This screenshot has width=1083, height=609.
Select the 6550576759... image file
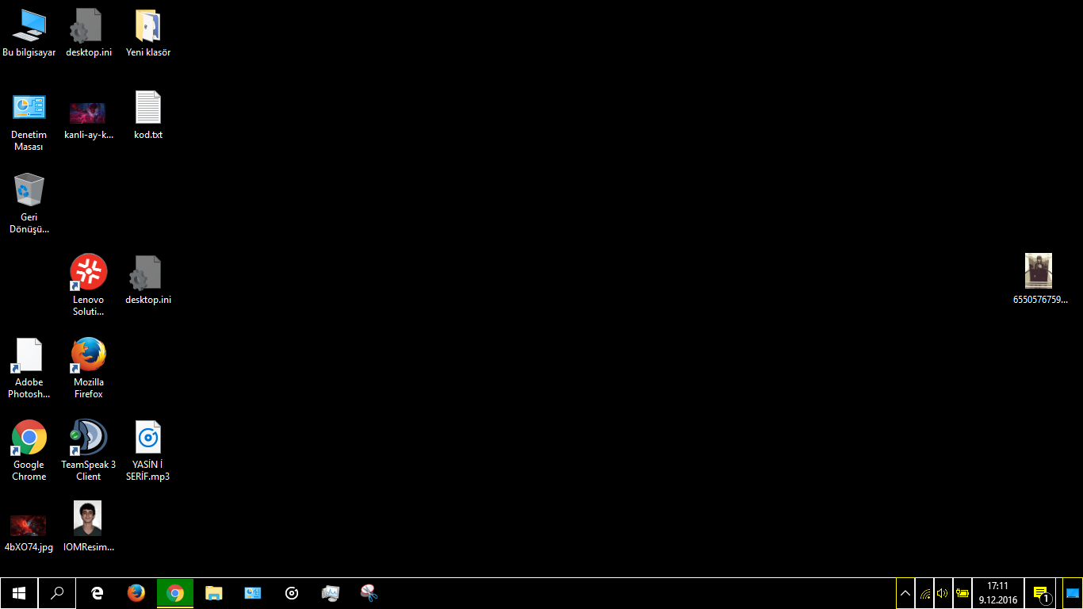pyautogui.click(x=1040, y=281)
